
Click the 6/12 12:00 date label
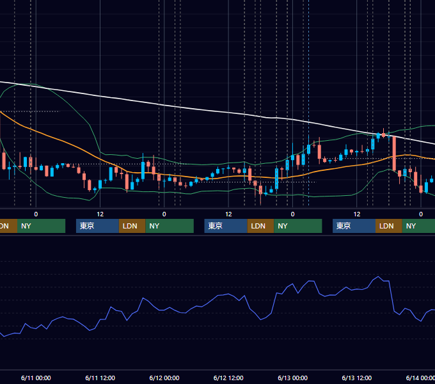point(228,378)
